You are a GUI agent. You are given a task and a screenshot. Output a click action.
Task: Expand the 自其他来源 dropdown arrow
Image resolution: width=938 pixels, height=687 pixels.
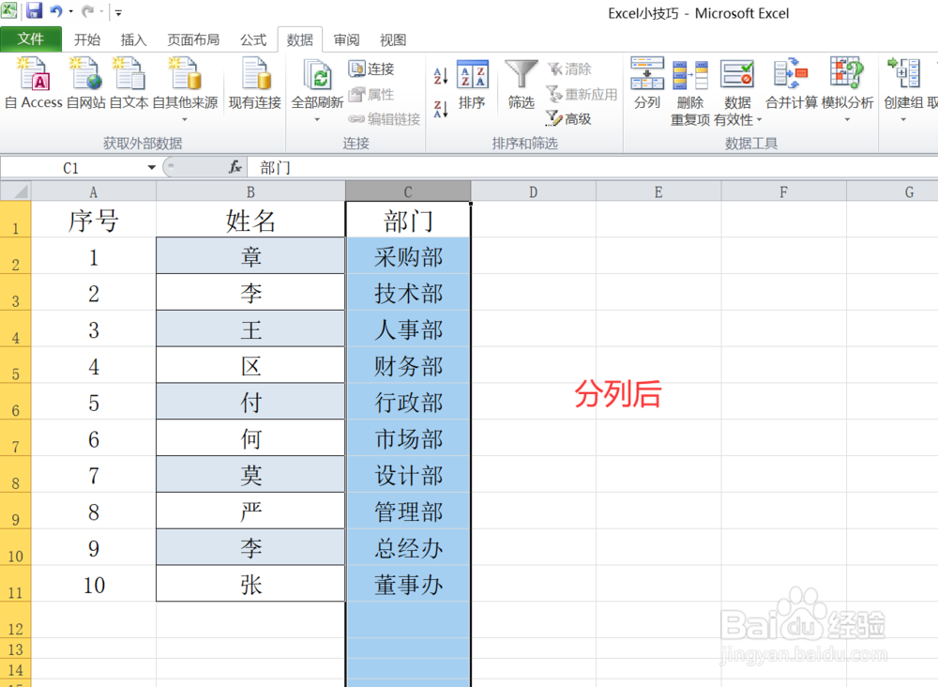point(185,120)
